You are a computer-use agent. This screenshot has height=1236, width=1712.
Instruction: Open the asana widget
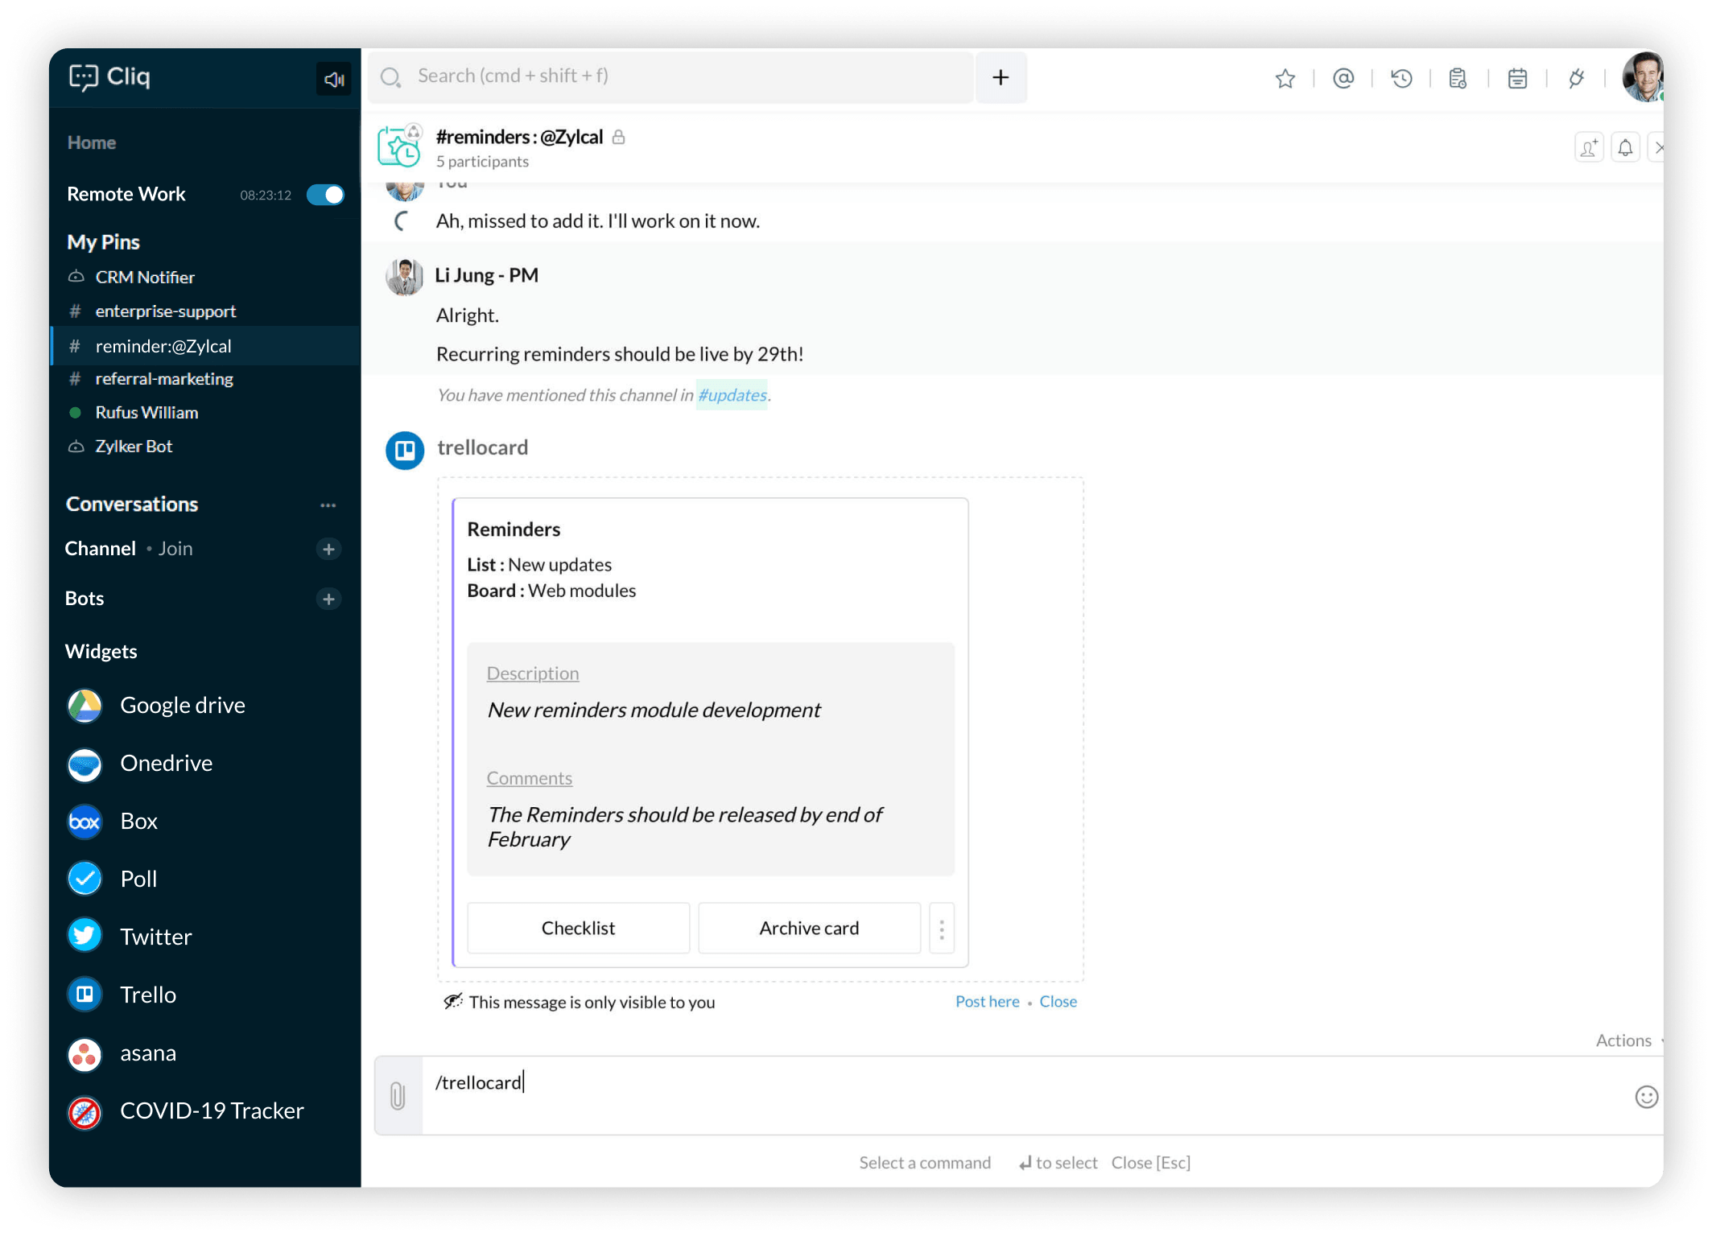122,1053
